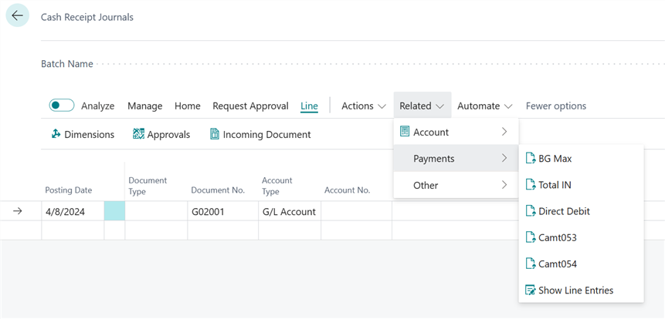The image size is (665, 319).
Task: Click the Account No. column header
Action: click(348, 190)
